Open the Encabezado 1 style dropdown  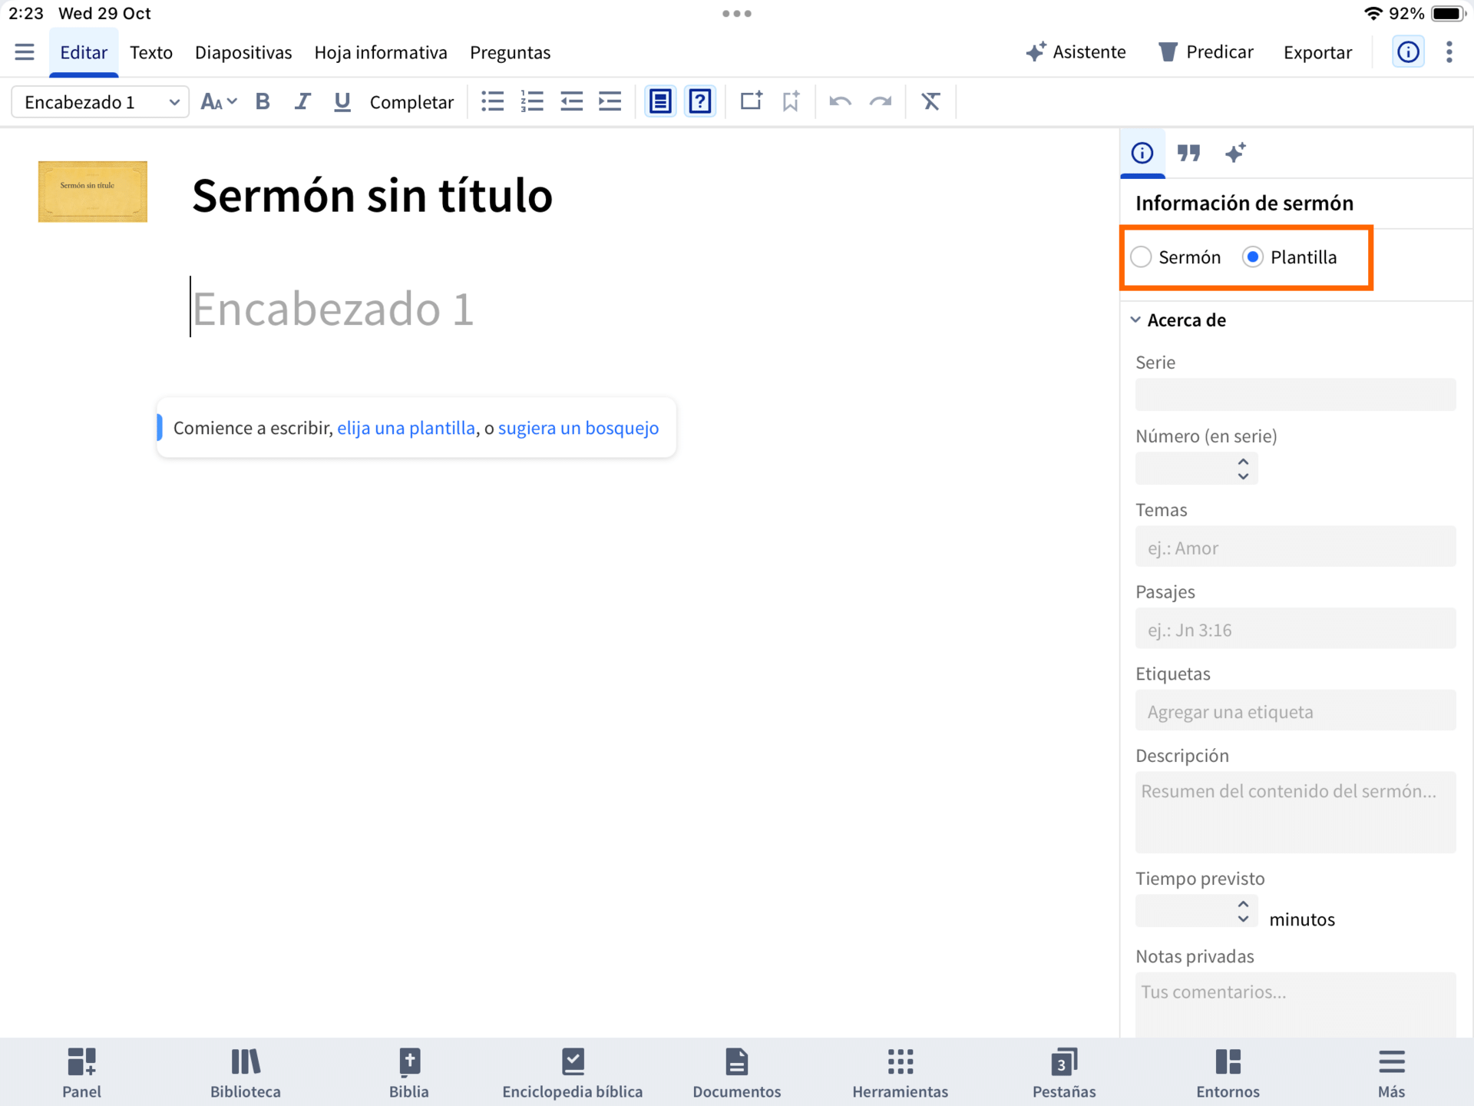click(x=101, y=102)
